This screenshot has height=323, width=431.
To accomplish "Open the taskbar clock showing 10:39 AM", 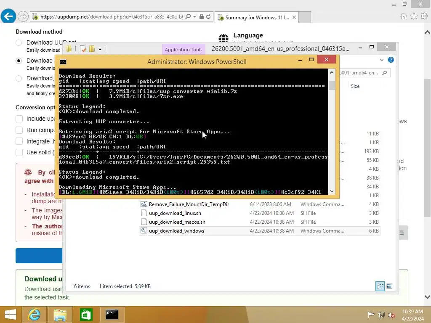I will point(412,315).
